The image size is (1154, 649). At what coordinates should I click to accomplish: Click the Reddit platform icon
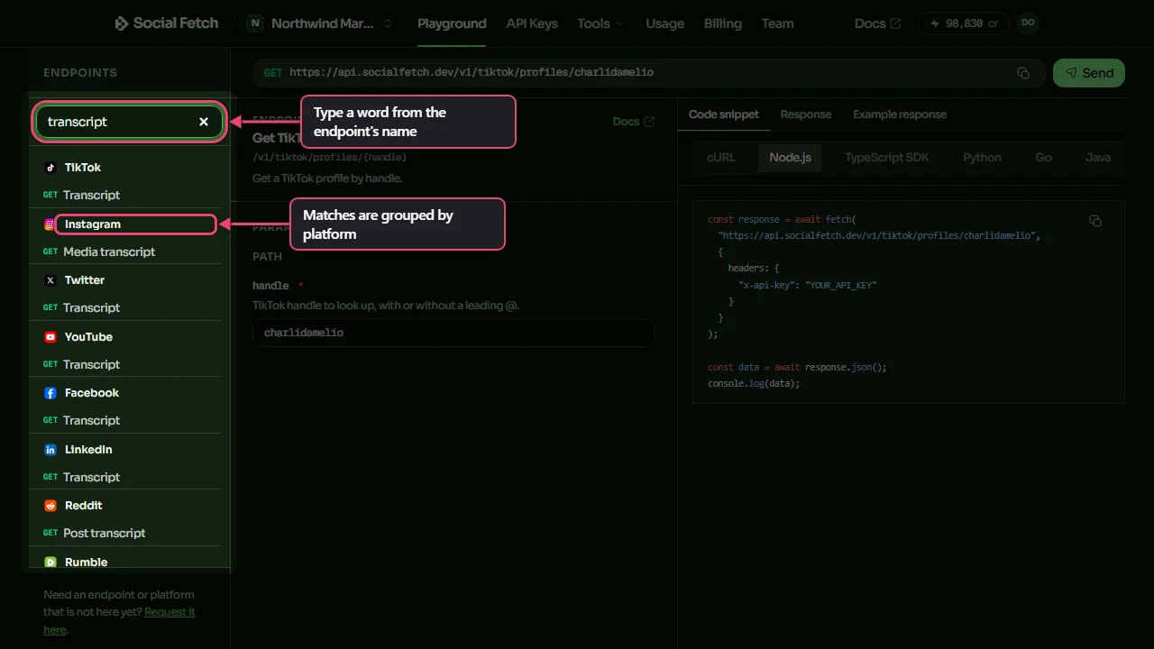coord(50,506)
